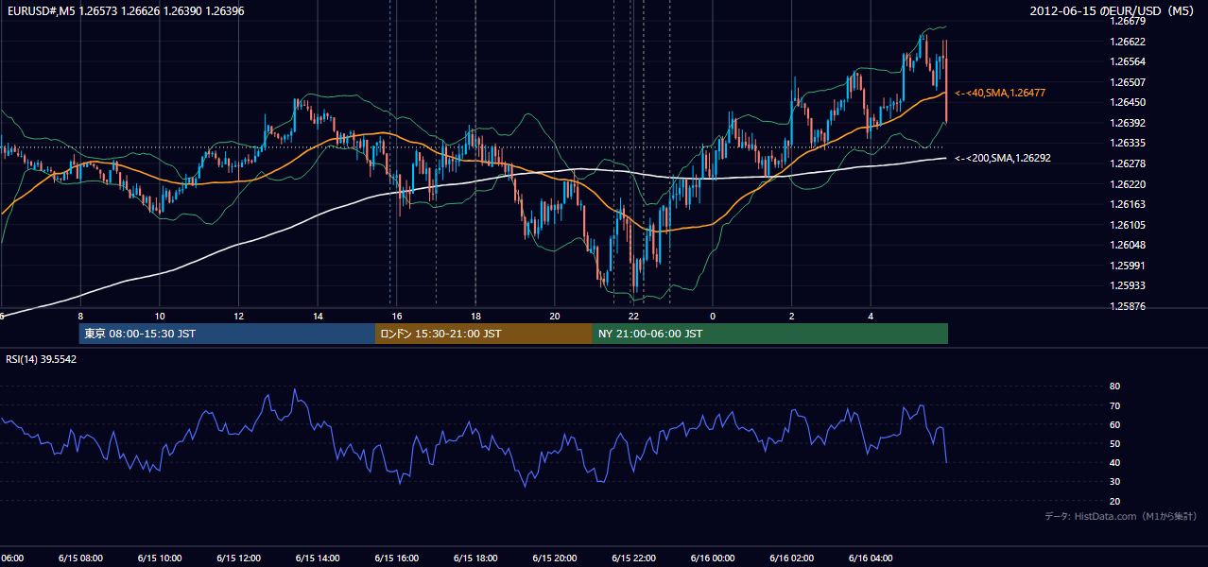Click the 6/15 22:00 time axis label
The image size is (1208, 567).
633,558
